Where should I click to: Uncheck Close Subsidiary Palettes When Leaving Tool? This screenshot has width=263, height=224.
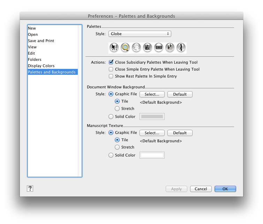[x=111, y=62]
